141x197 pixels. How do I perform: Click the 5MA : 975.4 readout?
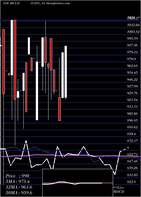(x=18, y=182)
